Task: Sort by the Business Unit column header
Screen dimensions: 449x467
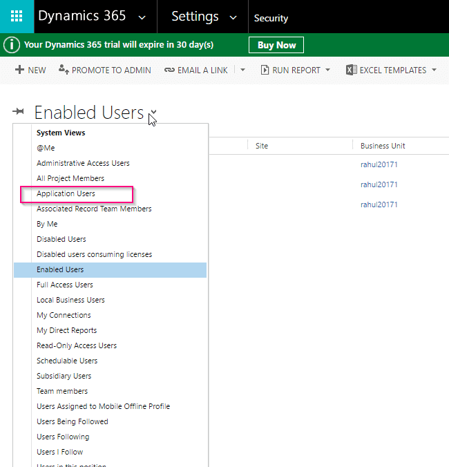Action: (383, 146)
